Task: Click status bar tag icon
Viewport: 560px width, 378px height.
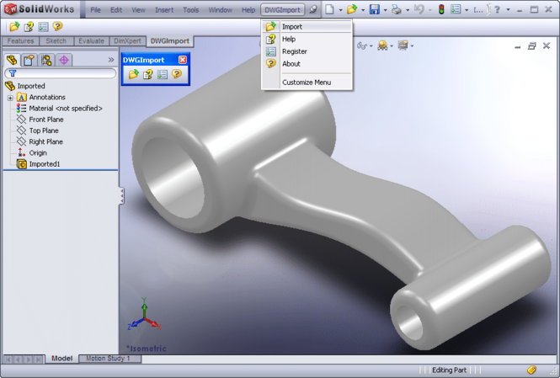Action: click(531, 370)
